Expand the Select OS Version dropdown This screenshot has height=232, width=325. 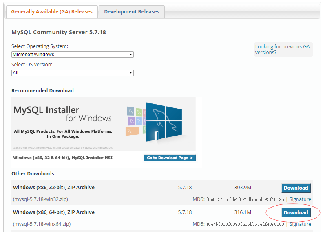[73, 73]
